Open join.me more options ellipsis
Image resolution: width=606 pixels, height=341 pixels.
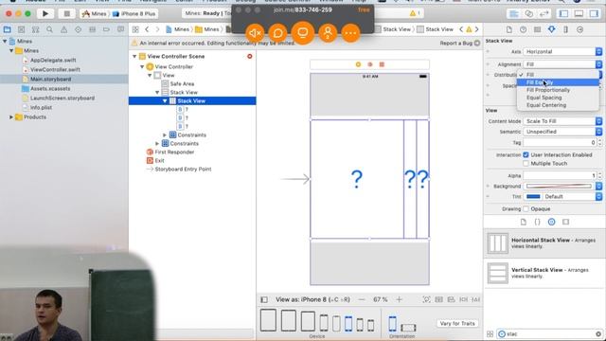351,33
